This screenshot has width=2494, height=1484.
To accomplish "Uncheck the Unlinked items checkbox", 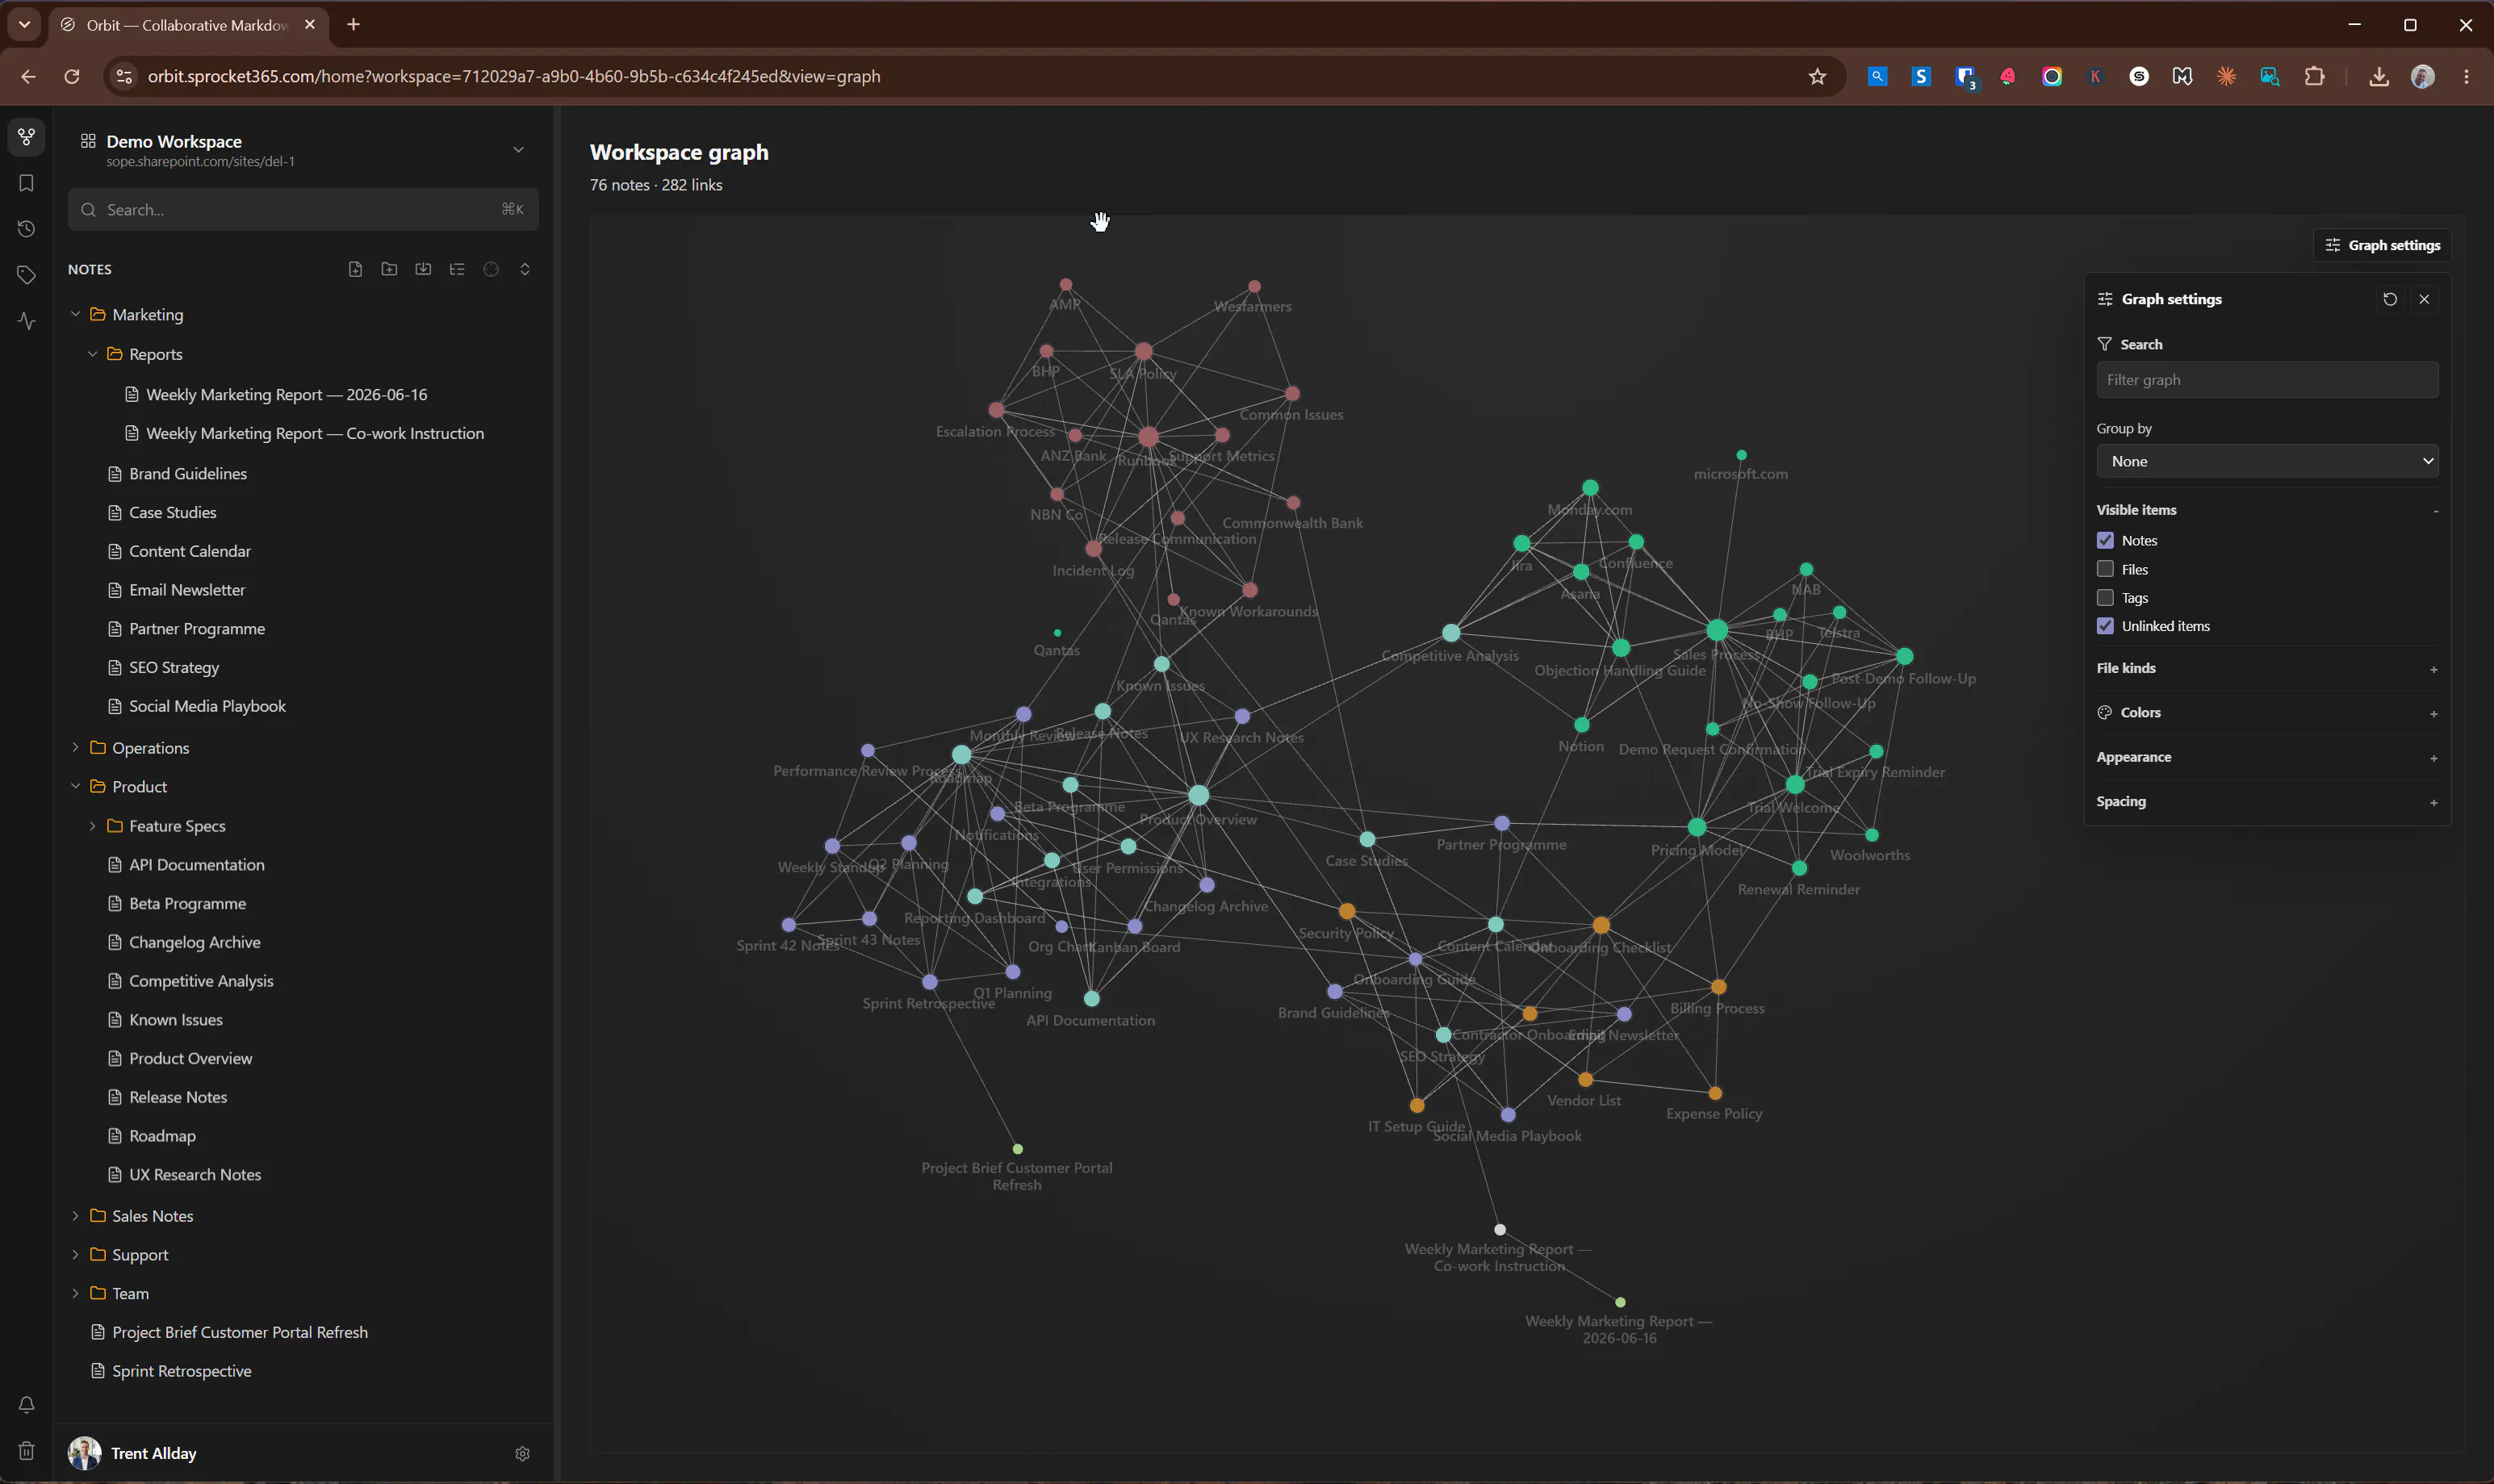I will pyautogui.click(x=2105, y=626).
